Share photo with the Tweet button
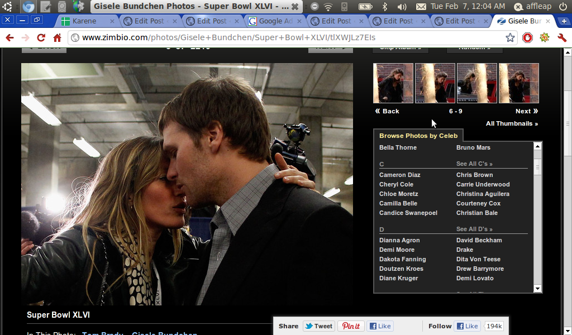The image size is (572, 335). [x=318, y=326]
